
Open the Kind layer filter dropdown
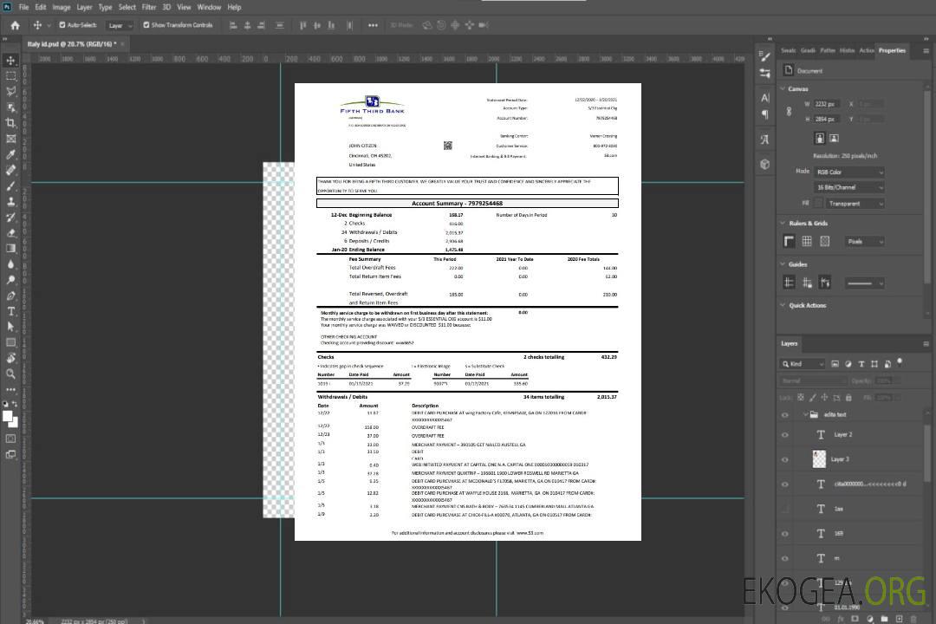(x=803, y=364)
